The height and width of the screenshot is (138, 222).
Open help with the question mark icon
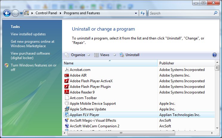[214, 55]
